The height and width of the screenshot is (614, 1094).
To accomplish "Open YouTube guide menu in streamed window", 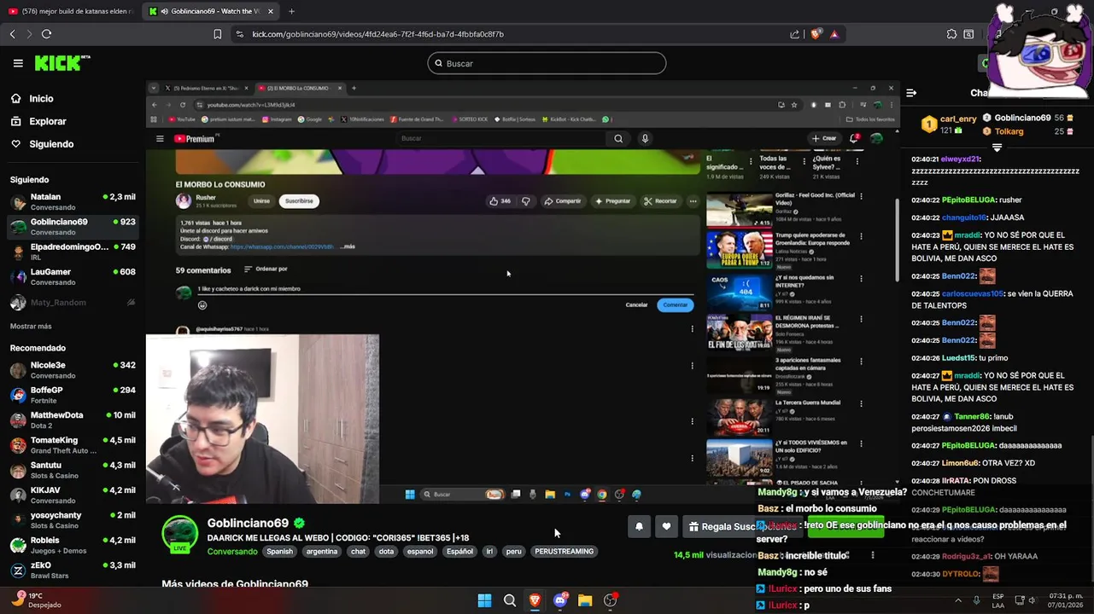I will click(160, 138).
